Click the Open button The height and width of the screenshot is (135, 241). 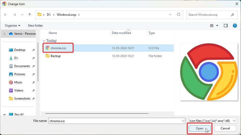[x=199, y=128]
